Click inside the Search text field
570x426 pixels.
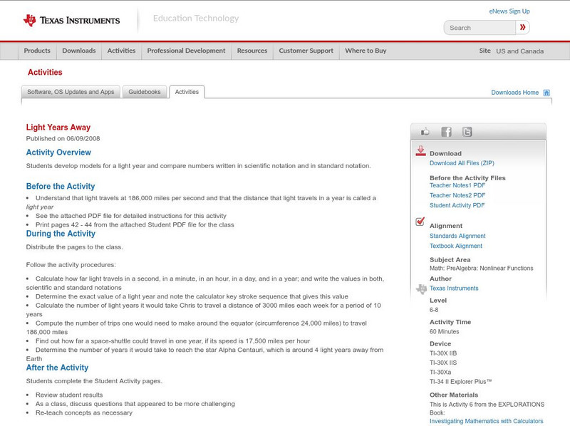(480, 28)
